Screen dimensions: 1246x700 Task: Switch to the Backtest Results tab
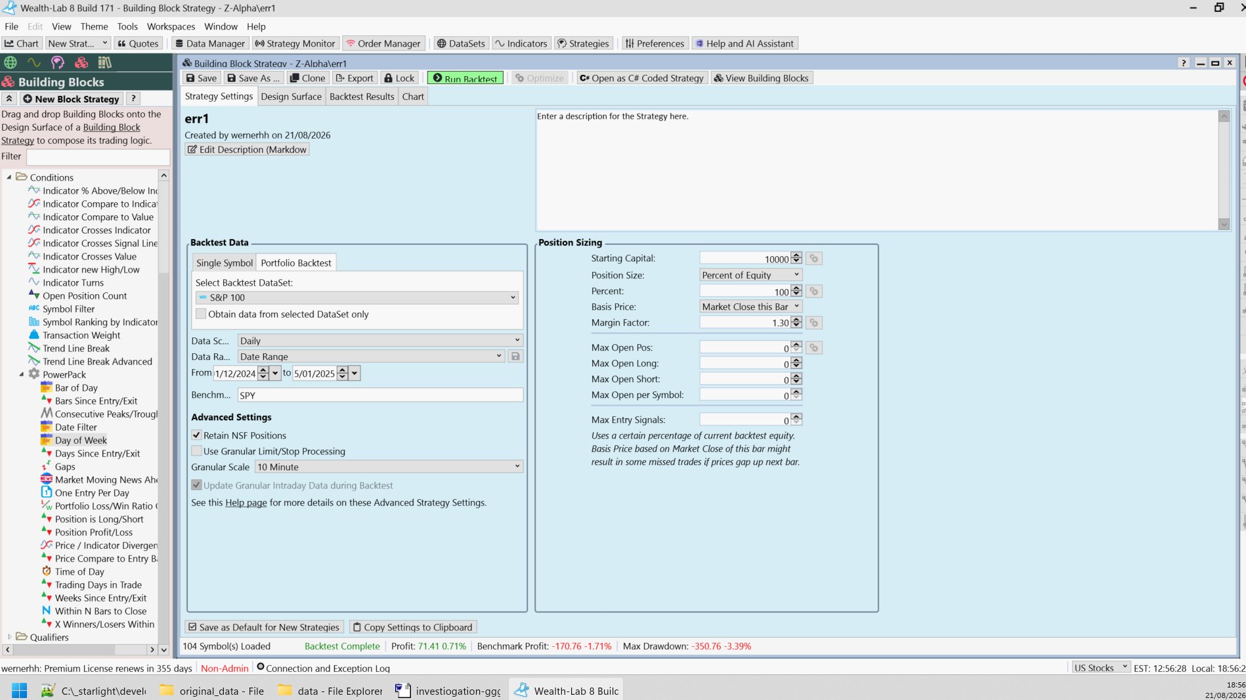point(362,97)
